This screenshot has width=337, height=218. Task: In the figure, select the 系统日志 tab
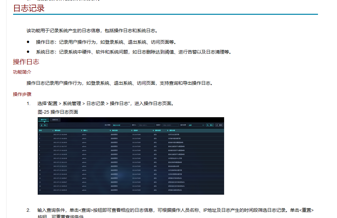click(55, 120)
